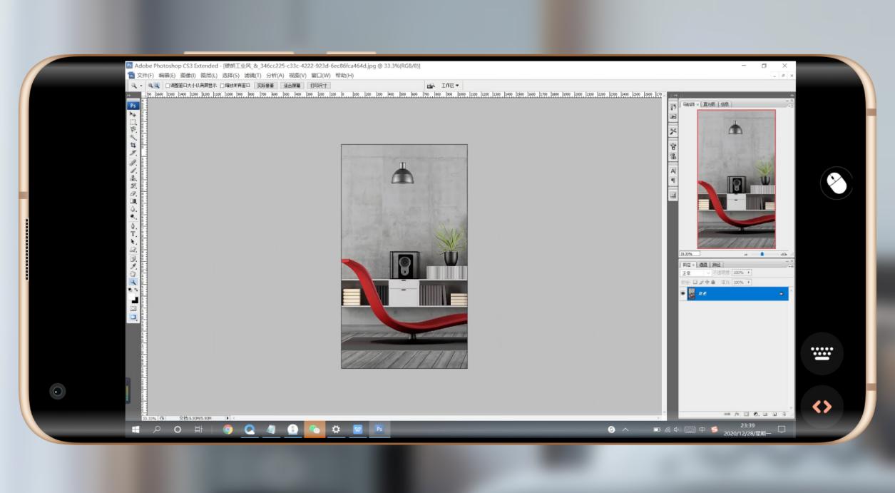This screenshot has width=895, height=493.
Task: Select the Clone Stamp tool
Action: click(x=133, y=178)
